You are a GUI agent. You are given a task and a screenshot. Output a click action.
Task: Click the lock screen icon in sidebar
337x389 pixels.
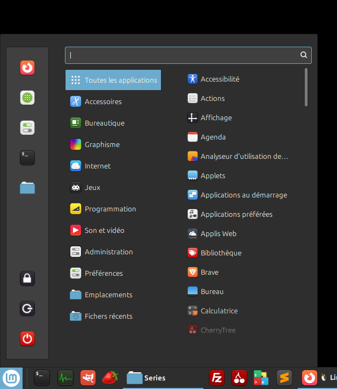(27, 278)
